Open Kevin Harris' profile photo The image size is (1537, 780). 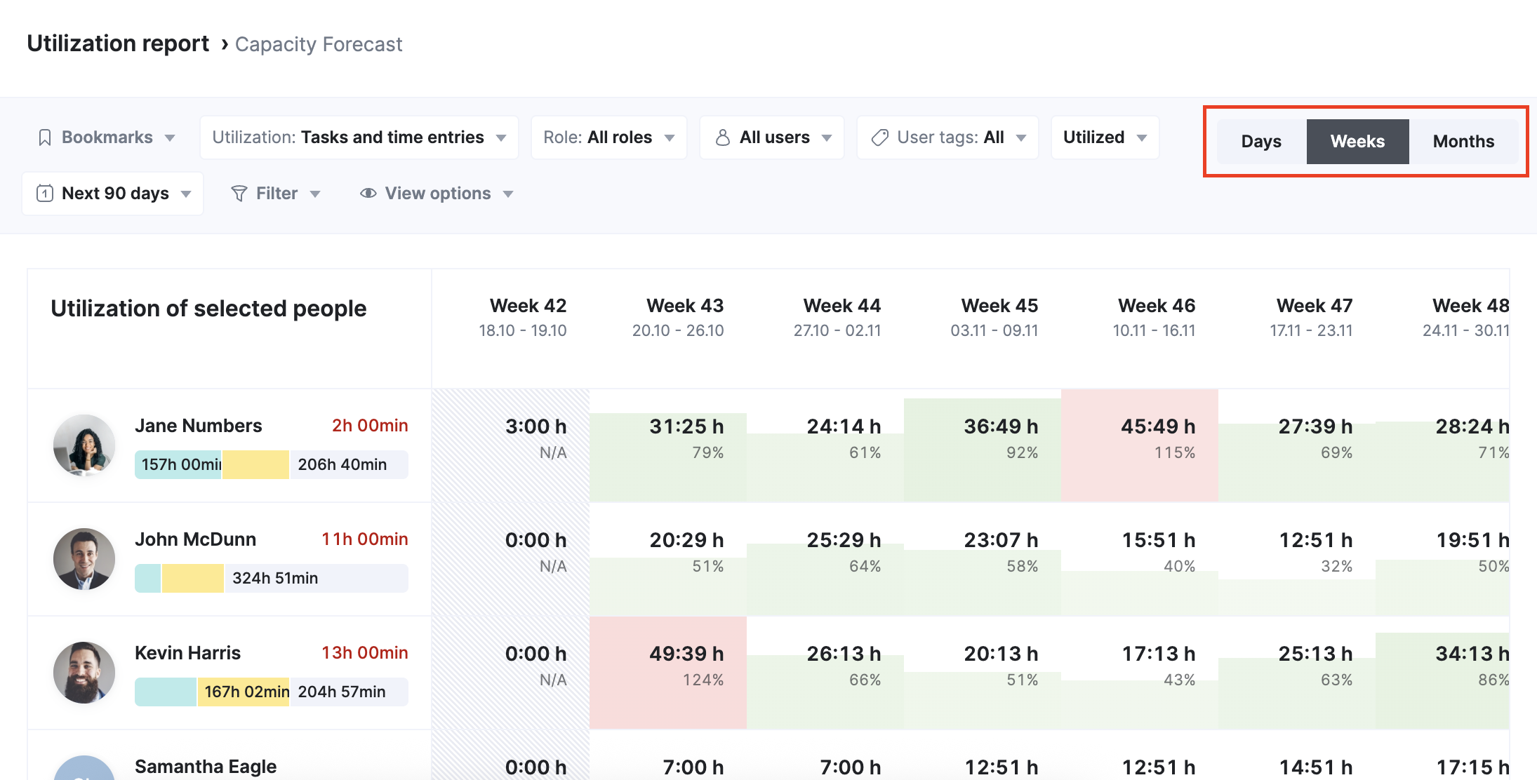84,673
